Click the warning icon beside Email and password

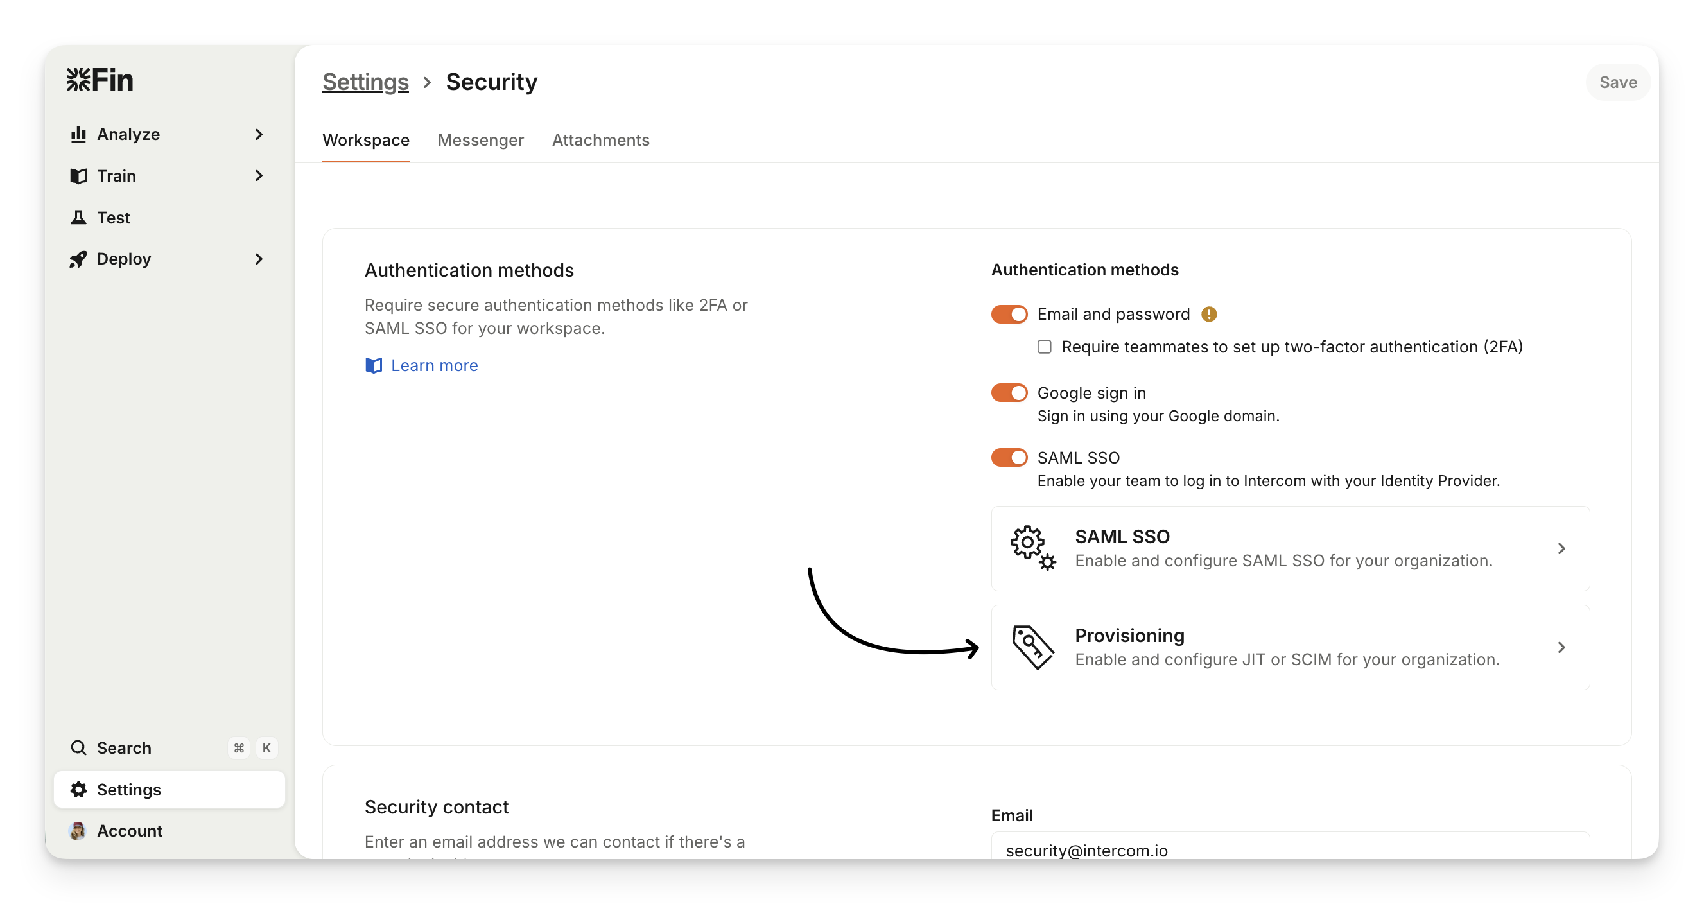(x=1209, y=314)
